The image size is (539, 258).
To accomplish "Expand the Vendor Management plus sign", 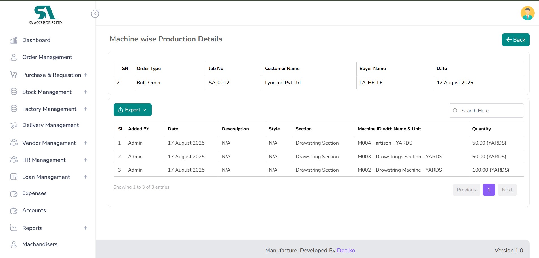I will [85, 143].
